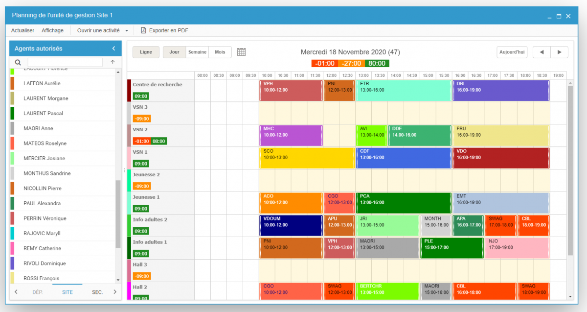Screen dimensions: 587x312
Task: Select the VPH 10:00-12:00 block in Centre de recherche
Action: [291, 91]
